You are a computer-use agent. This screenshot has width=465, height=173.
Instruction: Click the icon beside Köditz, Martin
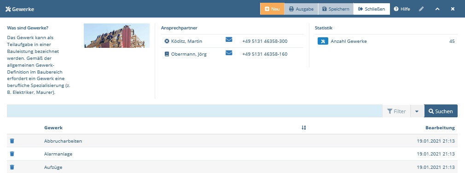tap(167, 41)
